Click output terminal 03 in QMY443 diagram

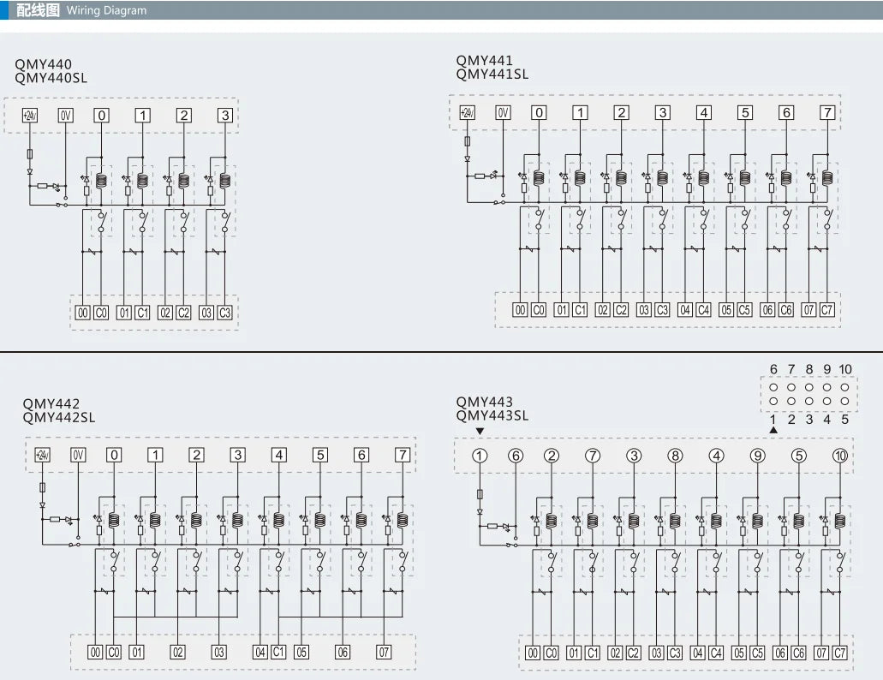pos(657,653)
